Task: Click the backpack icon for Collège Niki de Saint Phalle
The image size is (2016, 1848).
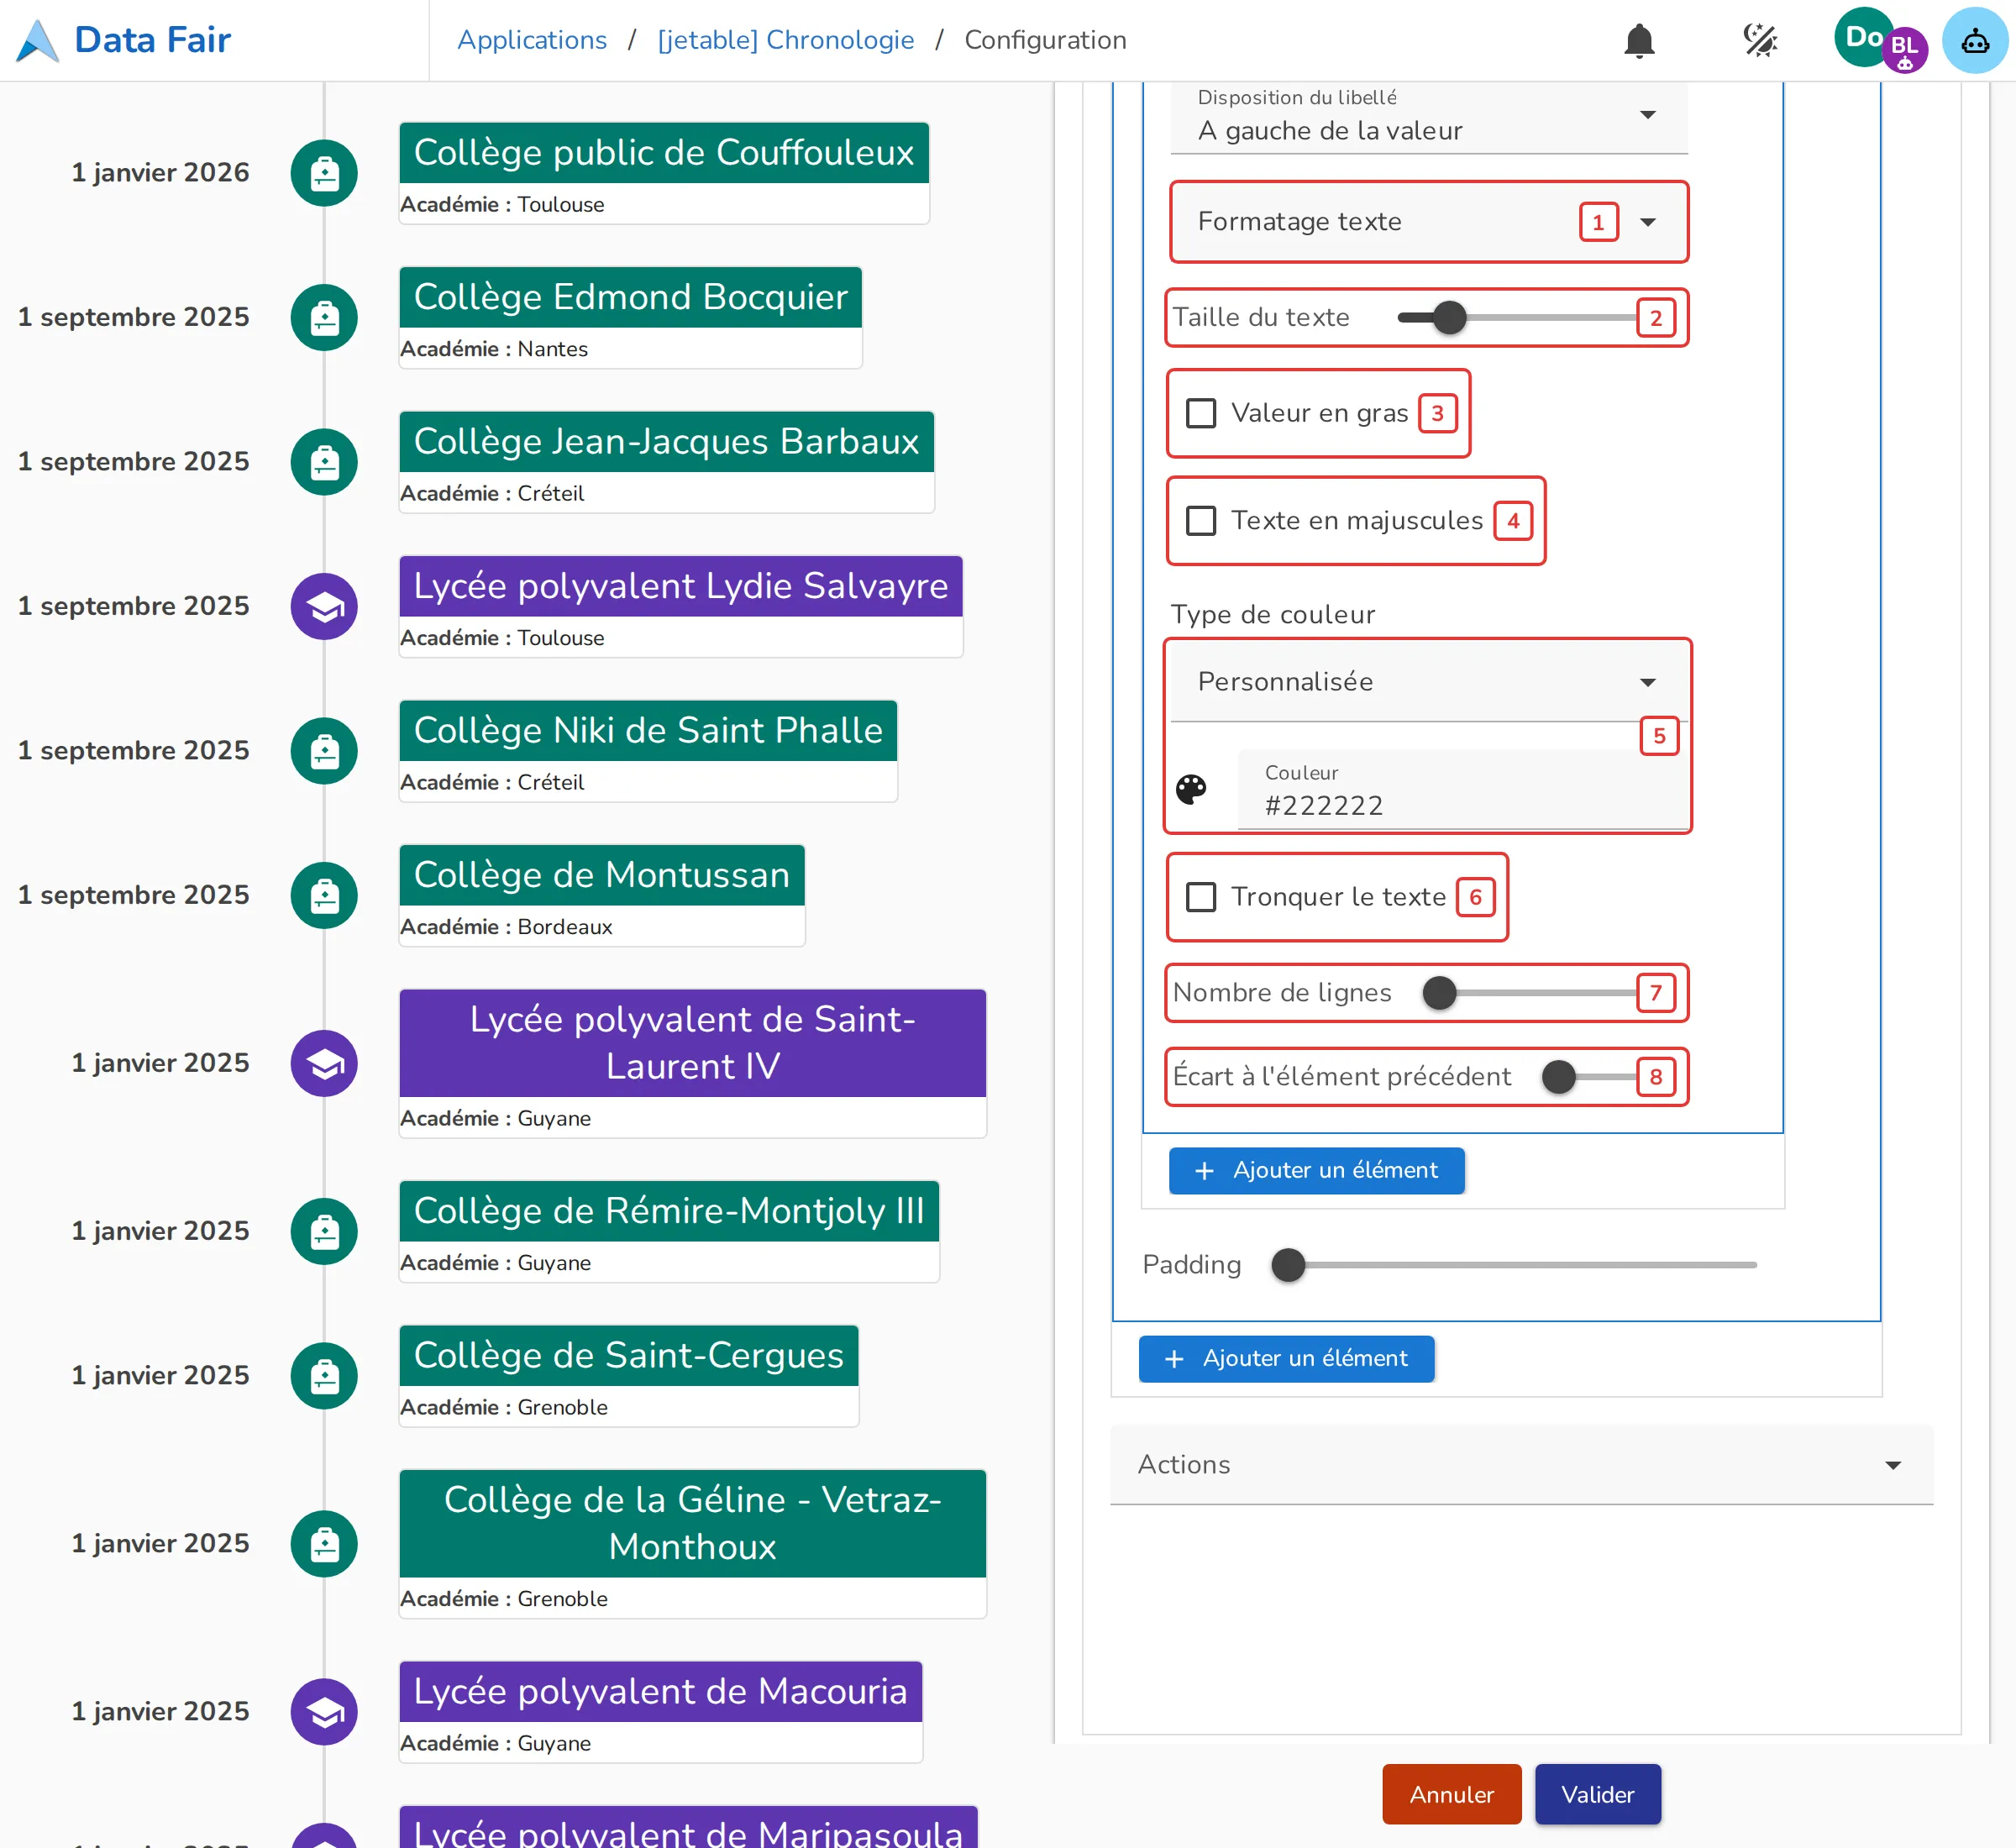Action: point(324,751)
